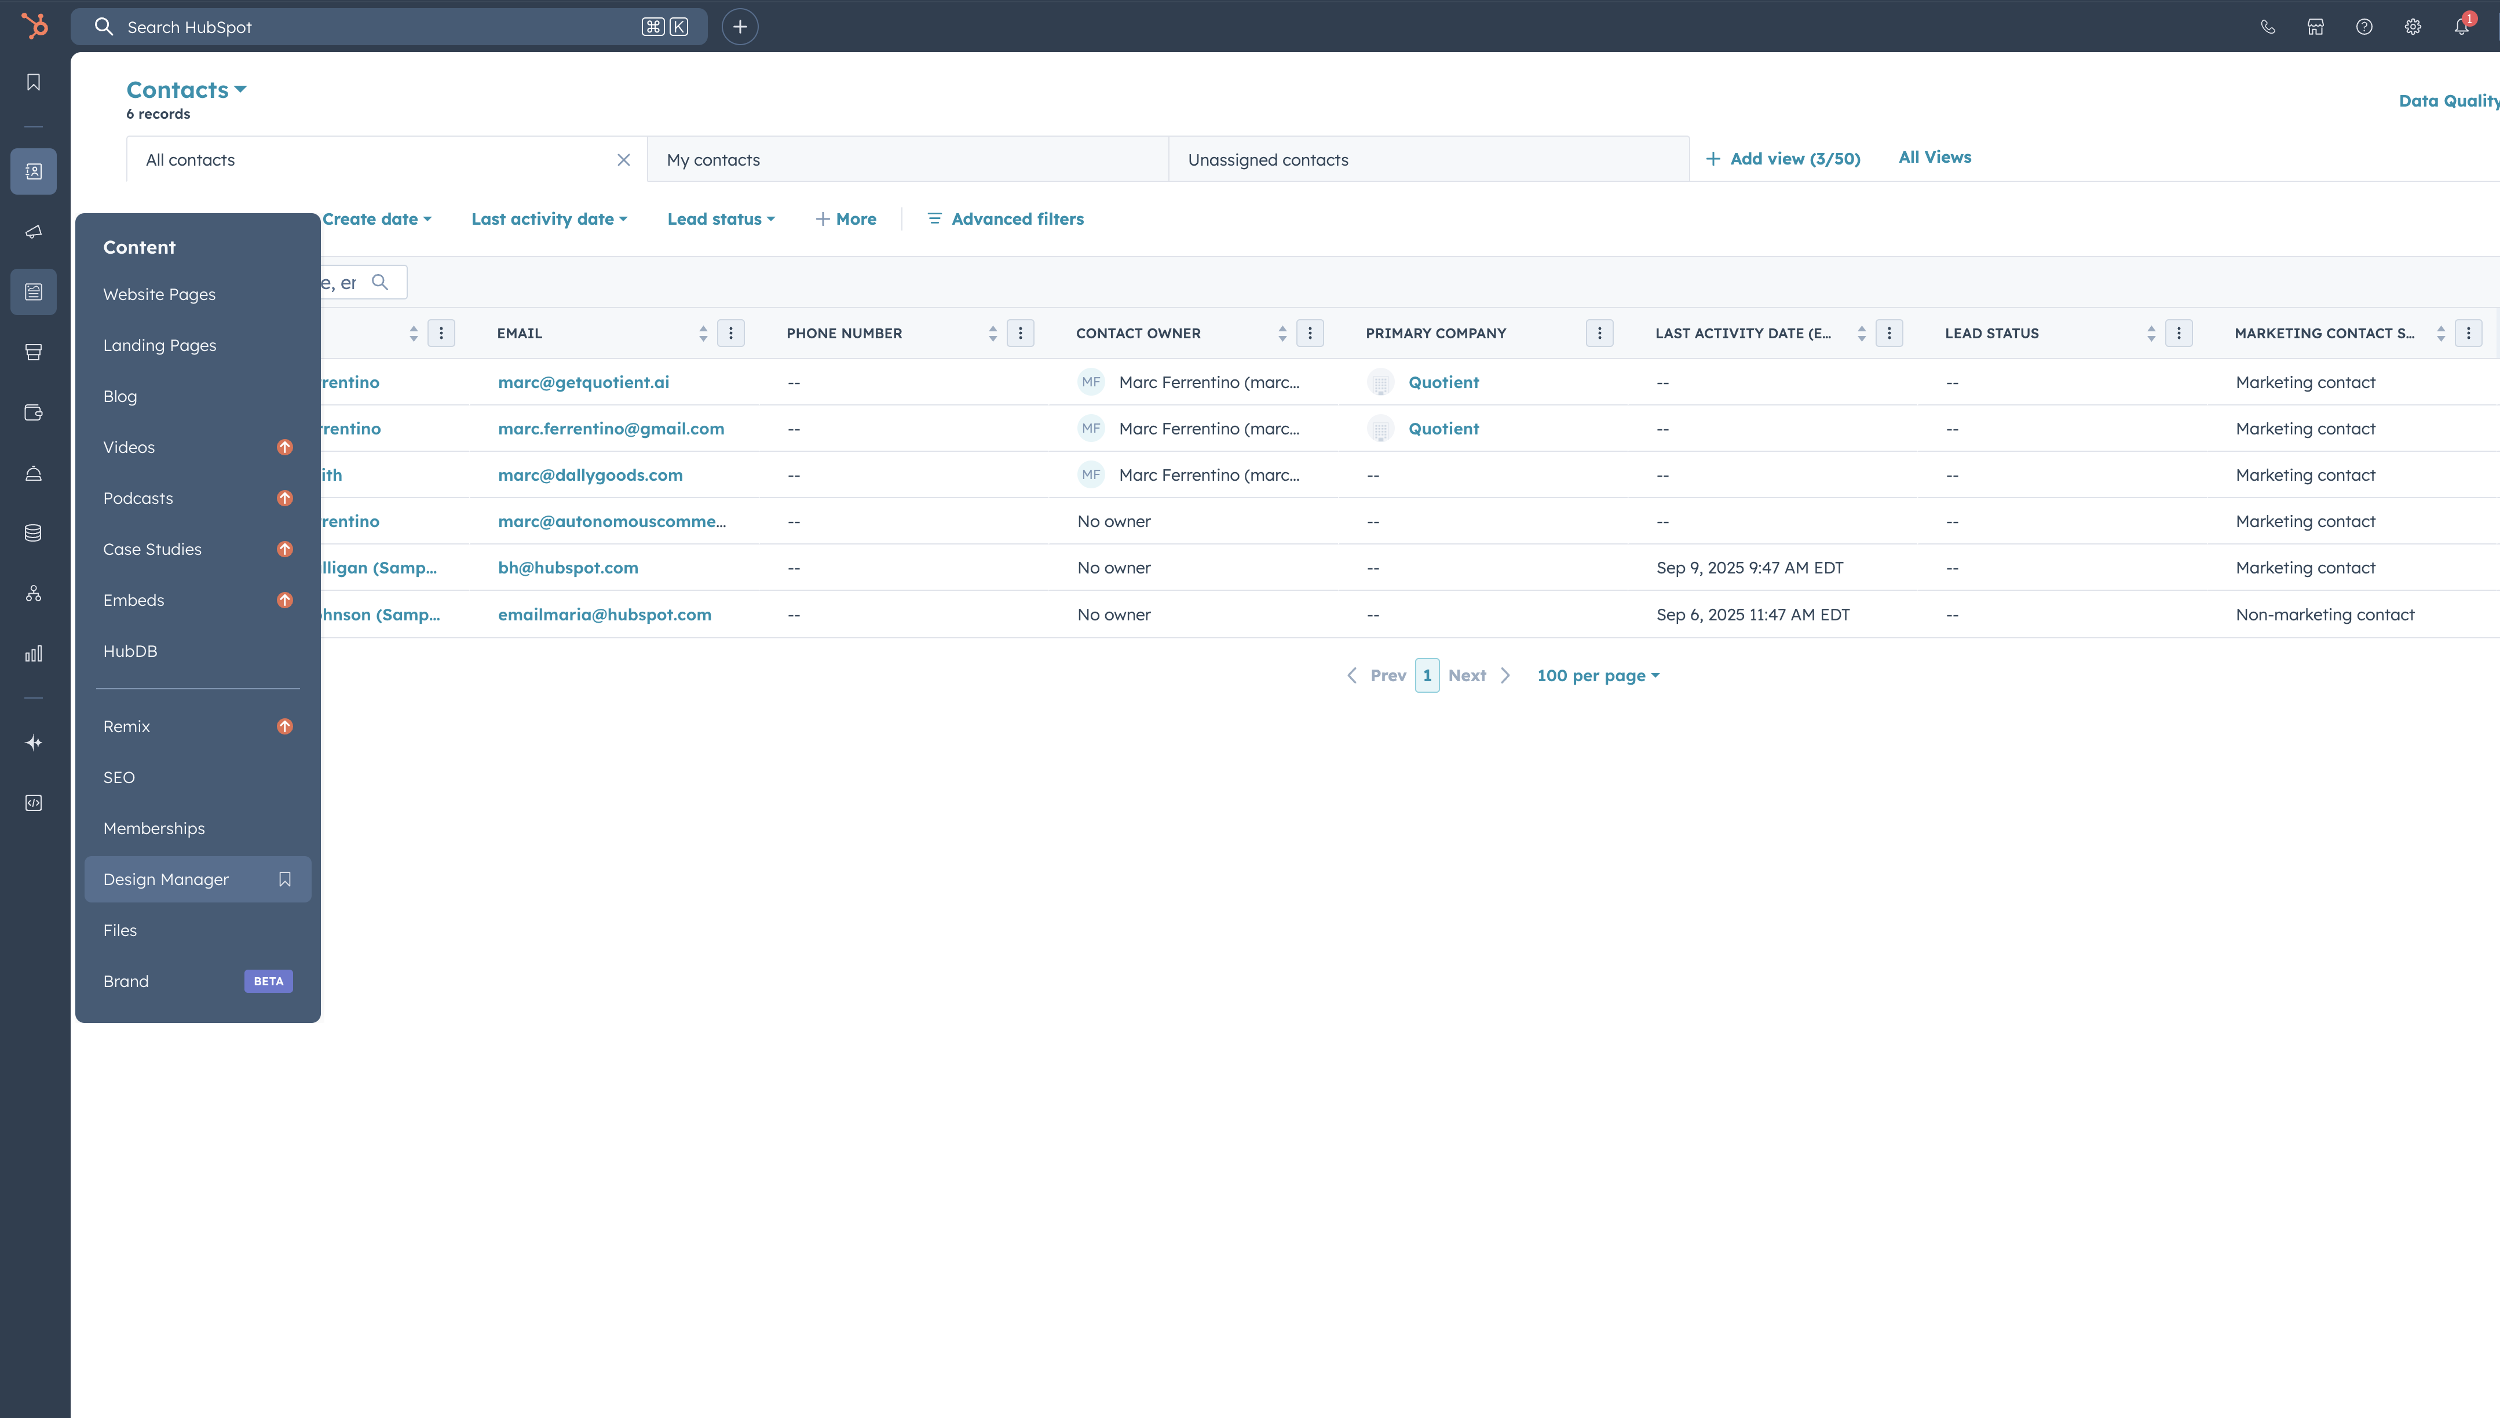
Task: Click the Breeze AI sparkle icon in sidebar
Action: coord(33,742)
